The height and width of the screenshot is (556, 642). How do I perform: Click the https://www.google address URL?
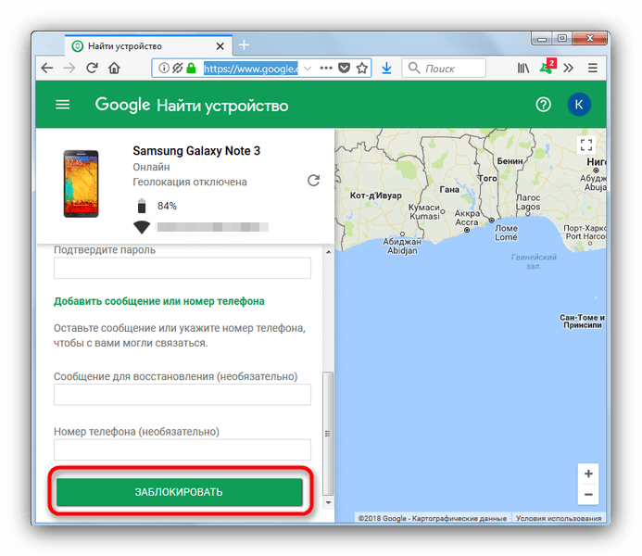pos(250,69)
